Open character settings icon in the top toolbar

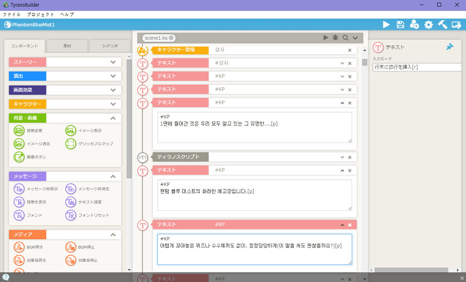[x=414, y=25]
